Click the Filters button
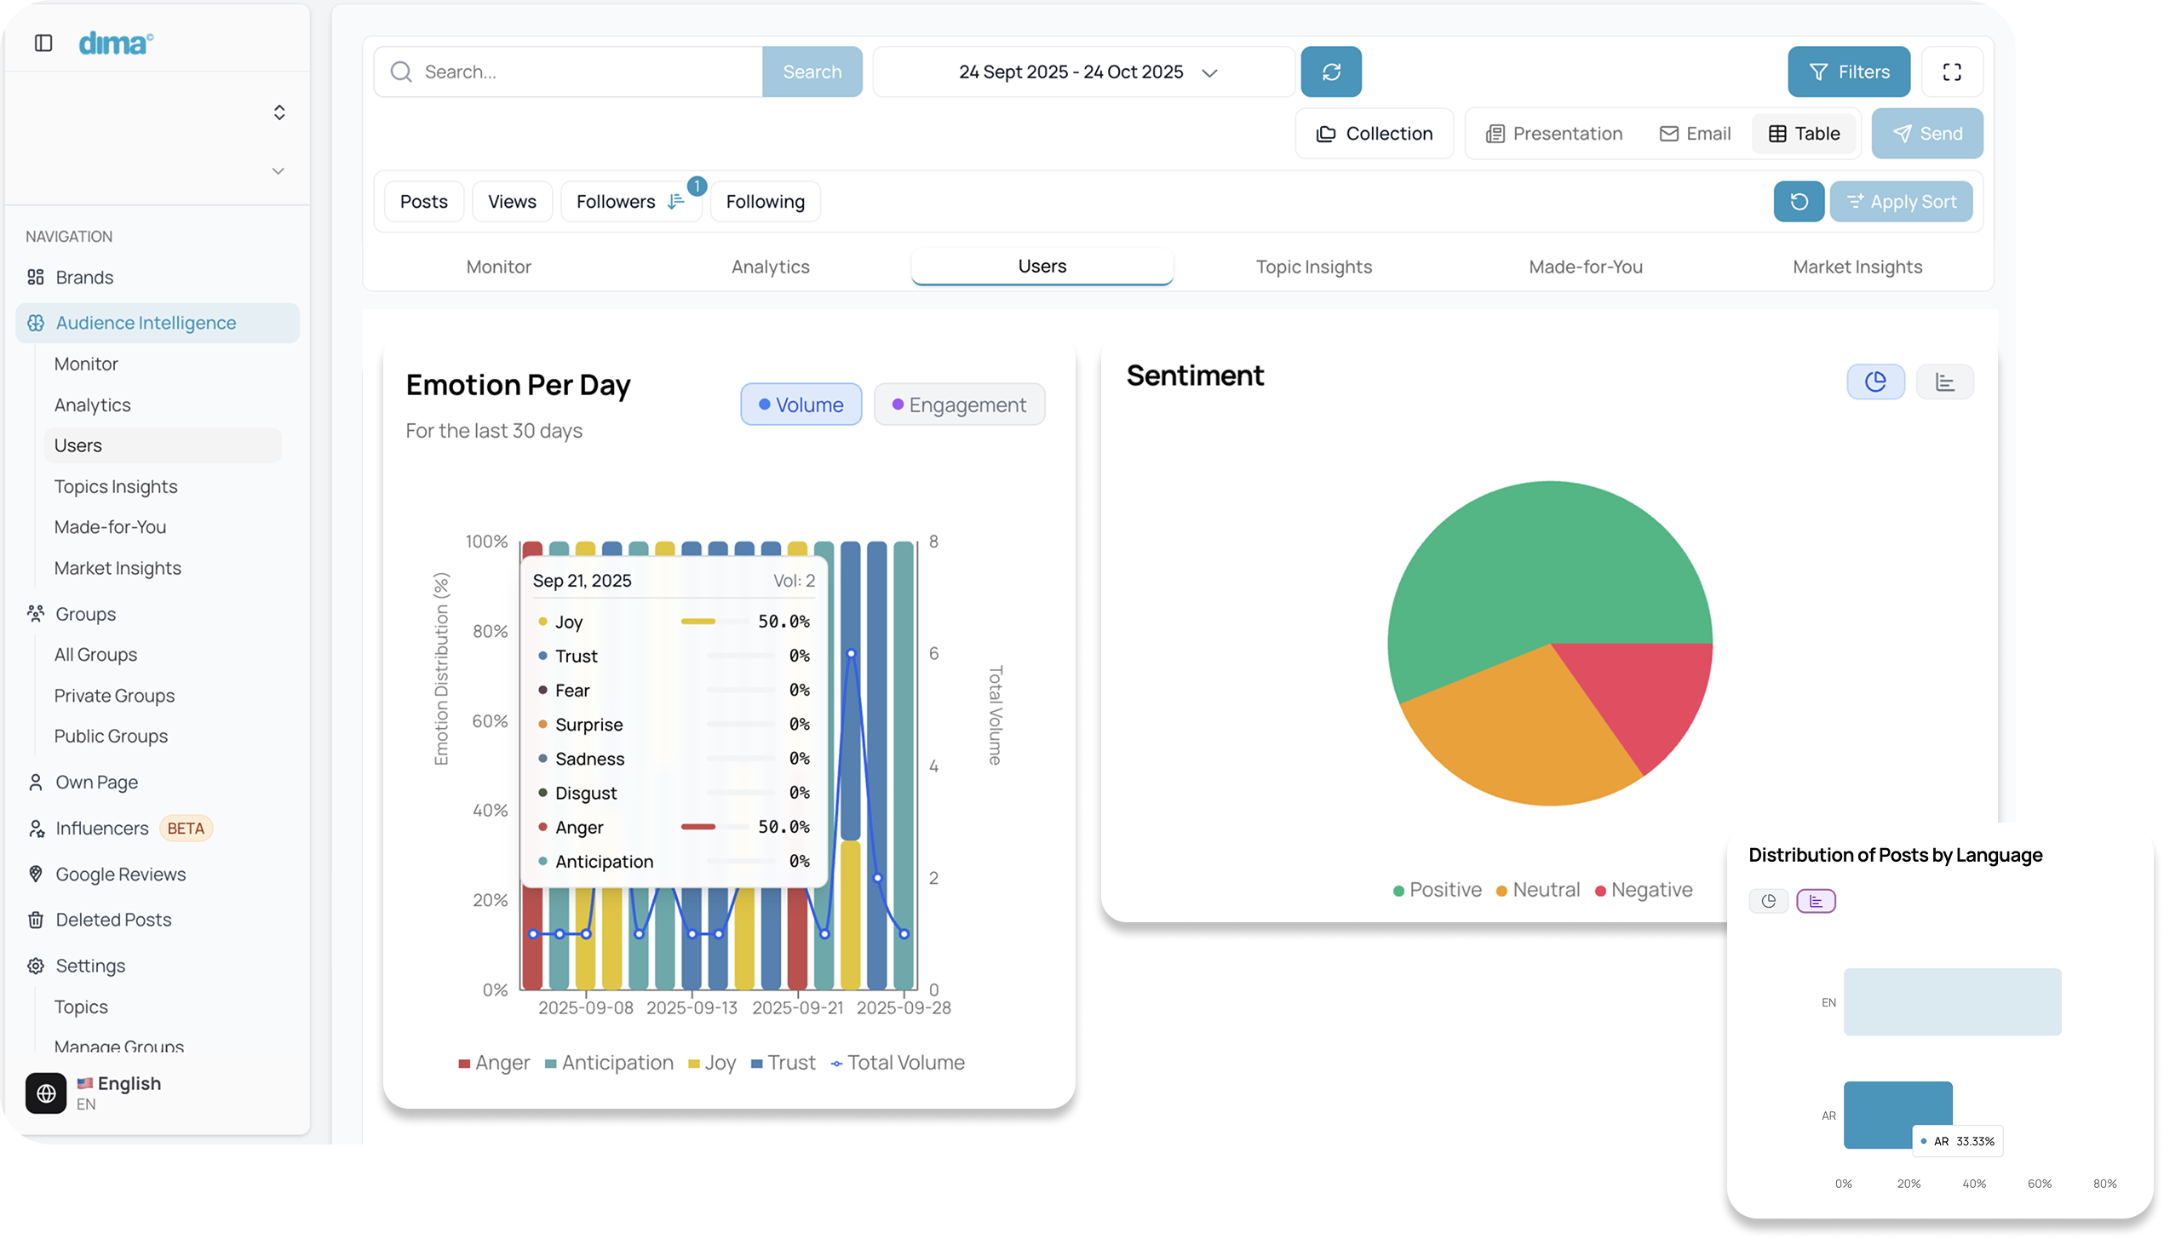2164x1239 pixels. click(x=1848, y=72)
